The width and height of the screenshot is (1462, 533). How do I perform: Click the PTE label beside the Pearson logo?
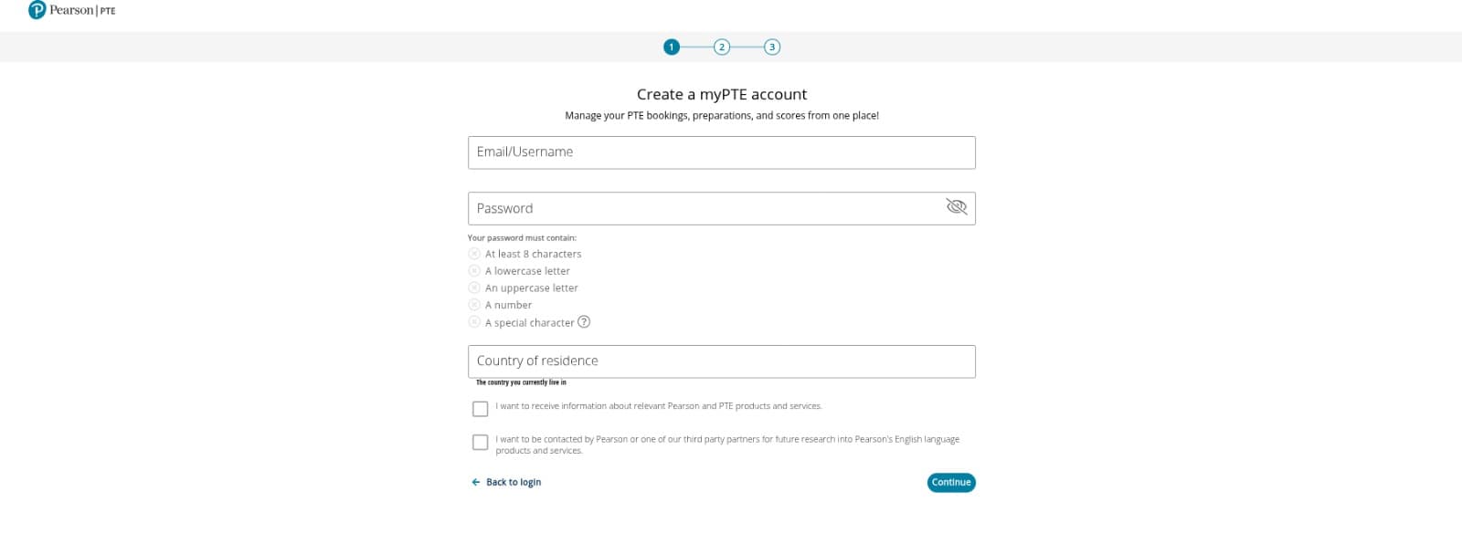105,11
